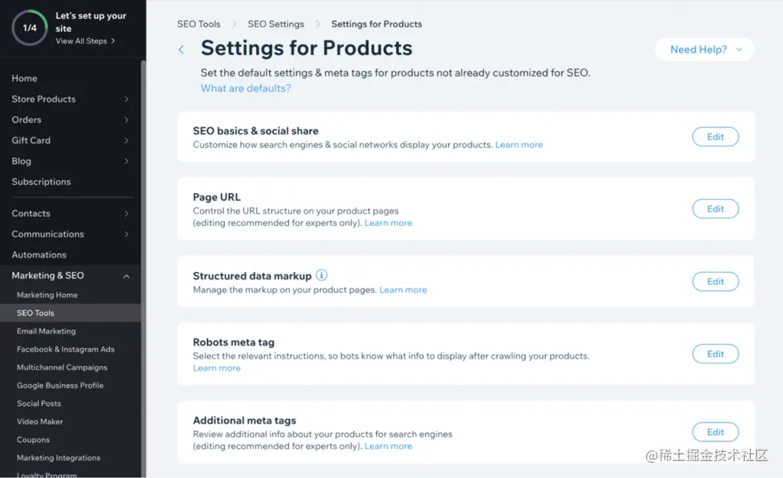Click Edit for Page URL
Screen dimensions: 783x478
[x=715, y=208]
